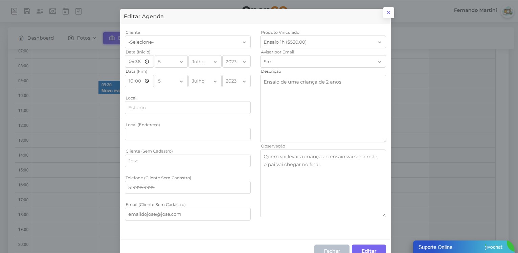The height and width of the screenshot is (253, 518).
Task: Click the Editar Agenda dialog title
Action: pyautogui.click(x=144, y=16)
